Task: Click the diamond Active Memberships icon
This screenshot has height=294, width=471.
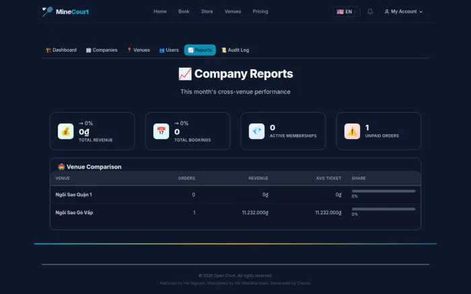Action: click(x=256, y=132)
